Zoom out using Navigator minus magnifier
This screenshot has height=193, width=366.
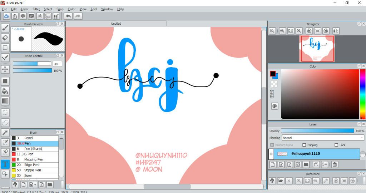coord(299,31)
